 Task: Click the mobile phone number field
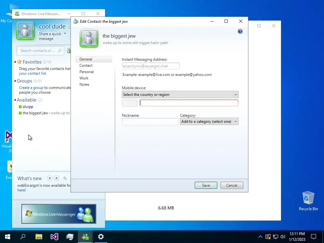point(189,103)
